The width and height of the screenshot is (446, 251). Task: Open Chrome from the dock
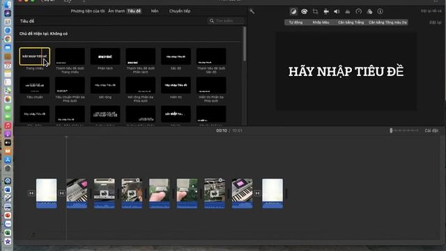(x=8, y=39)
